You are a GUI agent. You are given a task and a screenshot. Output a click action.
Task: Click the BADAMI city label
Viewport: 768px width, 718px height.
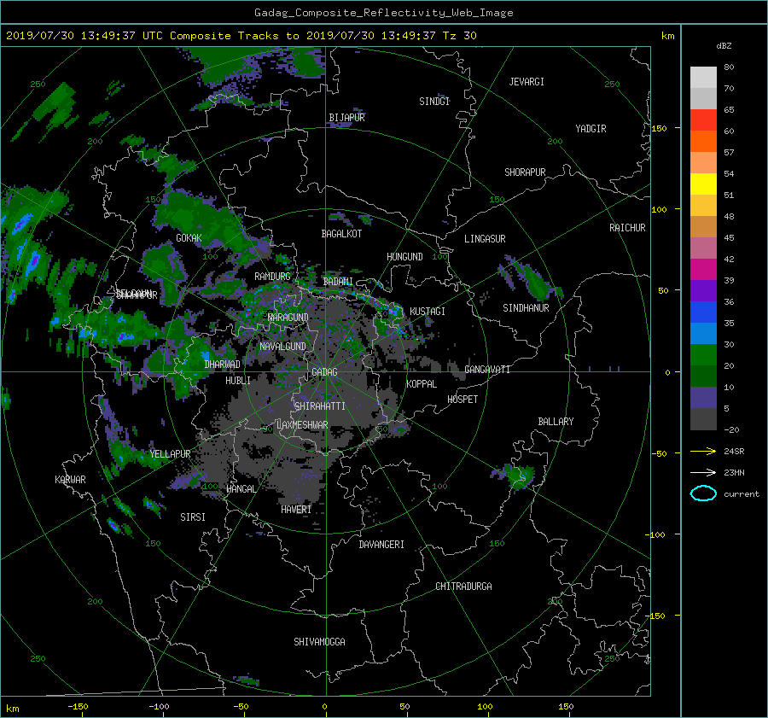pyautogui.click(x=338, y=282)
